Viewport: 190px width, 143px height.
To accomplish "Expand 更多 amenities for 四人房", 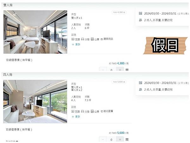I will coord(76,117).
